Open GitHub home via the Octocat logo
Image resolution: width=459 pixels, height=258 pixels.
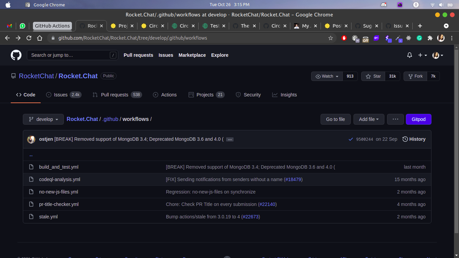16,55
